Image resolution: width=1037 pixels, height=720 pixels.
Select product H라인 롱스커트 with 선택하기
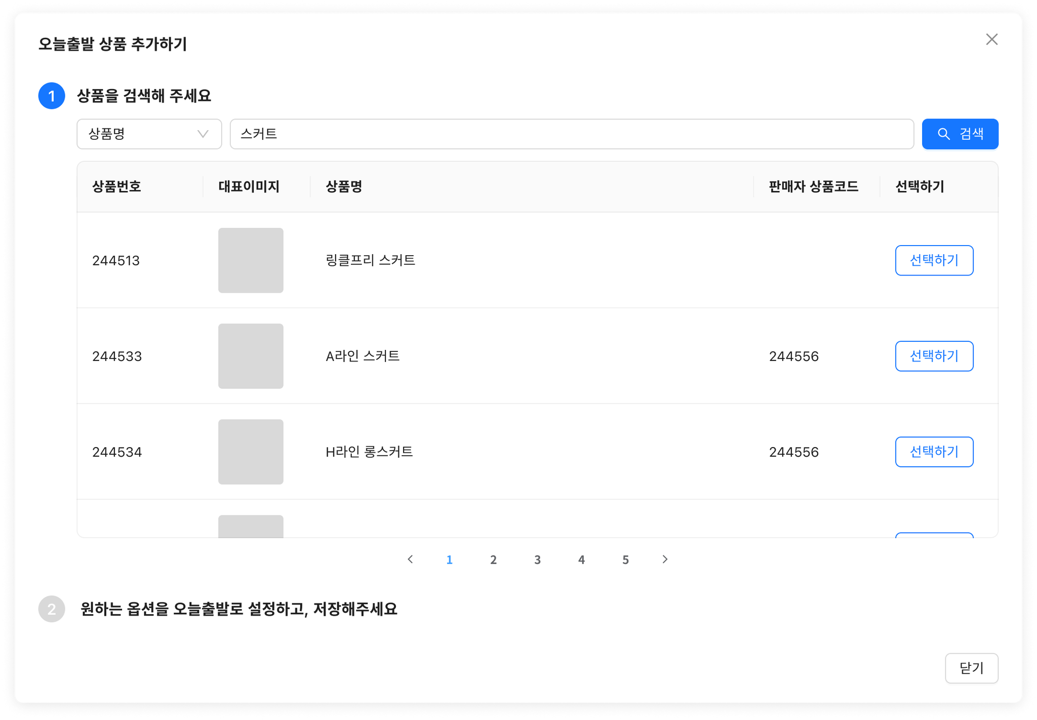point(934,452)
